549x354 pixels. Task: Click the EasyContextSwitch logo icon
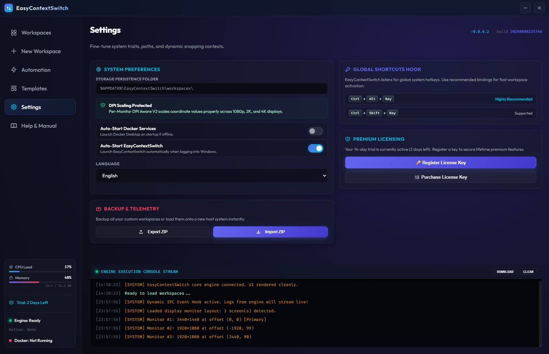click(x=9, y=8)
